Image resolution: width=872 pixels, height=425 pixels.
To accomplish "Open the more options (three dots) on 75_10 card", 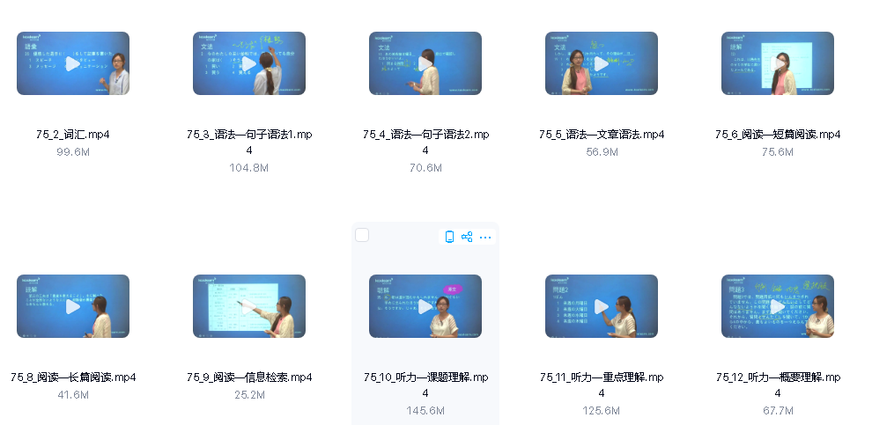I will click(x=485, y=238).
